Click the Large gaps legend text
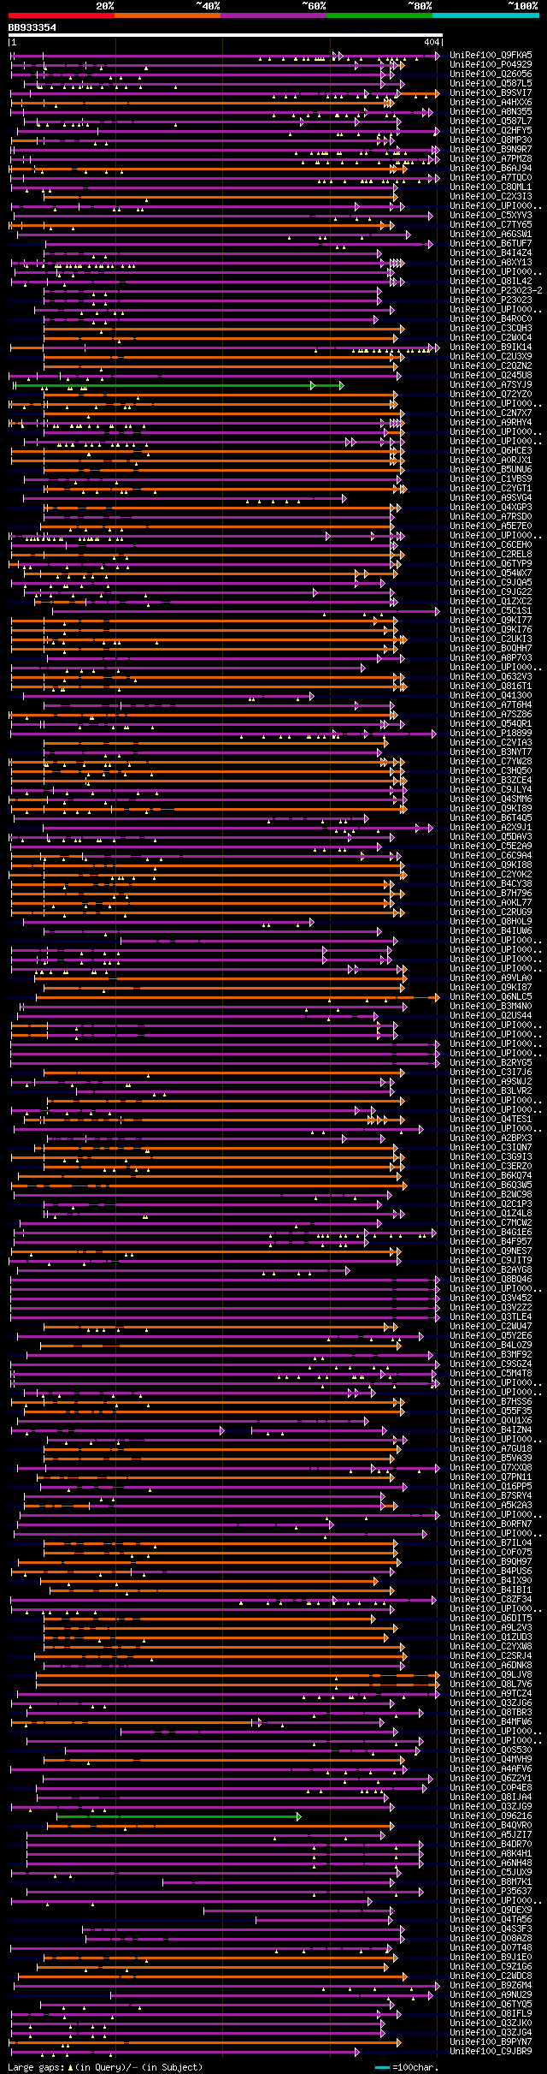The width and height of the screenshot is (547, 2074). tap(103, 2067)
